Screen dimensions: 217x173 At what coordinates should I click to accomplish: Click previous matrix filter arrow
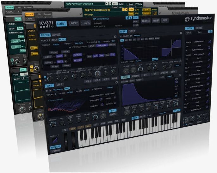[209, 32]
